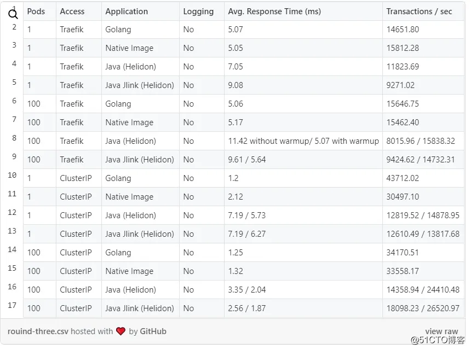Select line number 2
The image size is (470, 350).
14,27
